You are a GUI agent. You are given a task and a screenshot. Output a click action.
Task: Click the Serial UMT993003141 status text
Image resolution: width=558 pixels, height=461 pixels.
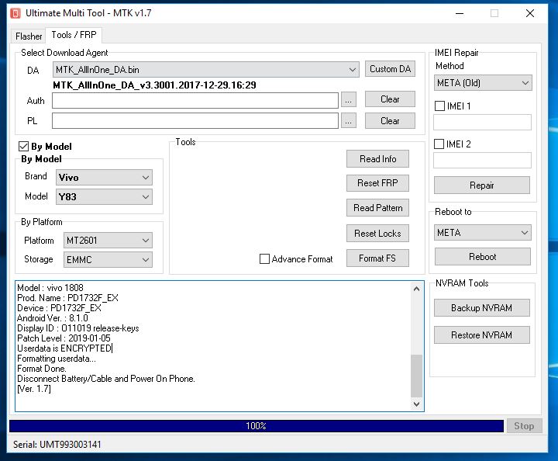point(57,444)
